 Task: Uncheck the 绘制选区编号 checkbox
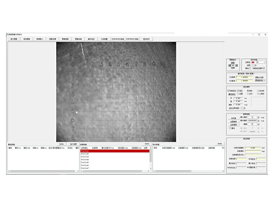tap(264, 68)
